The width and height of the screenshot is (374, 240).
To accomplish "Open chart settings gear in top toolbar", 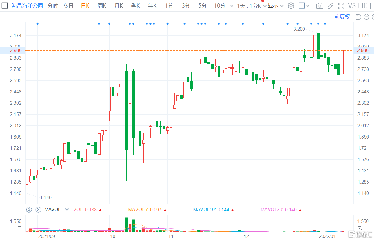I will 291,5.
